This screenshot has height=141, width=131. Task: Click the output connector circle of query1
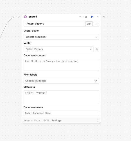point(104,17)
